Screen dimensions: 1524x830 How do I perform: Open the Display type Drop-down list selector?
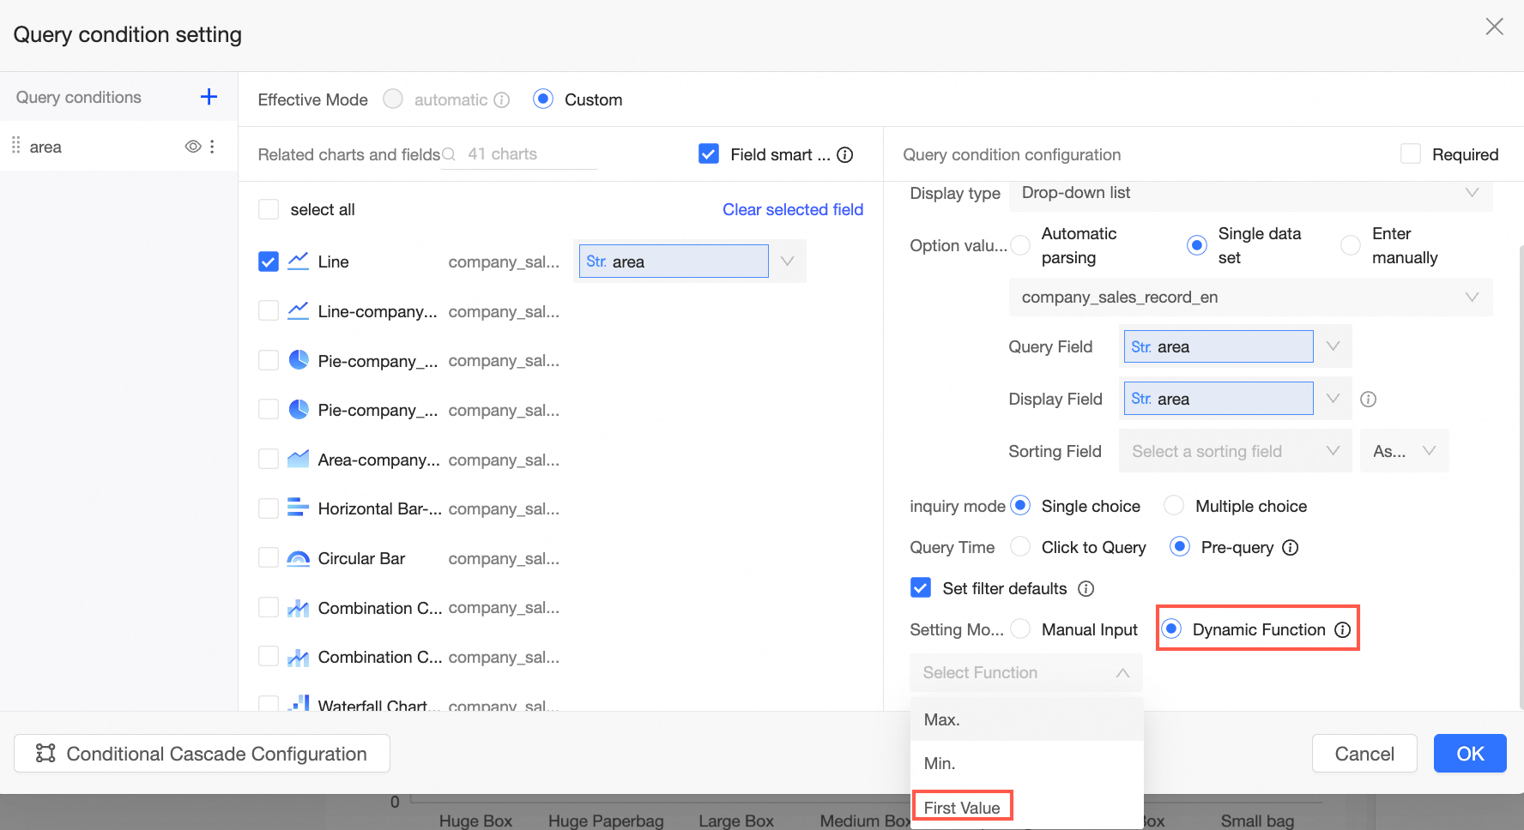pos(1251,195)
